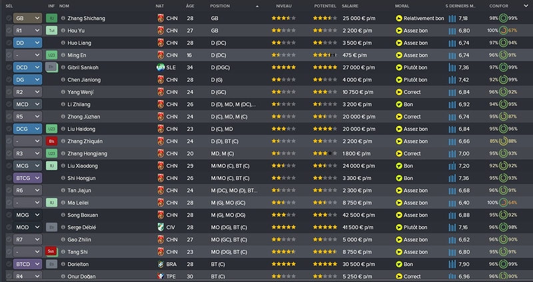Click the red Bls injury badge for Zhang Zhiquán
533x282 pixels.
coord(51,141)
